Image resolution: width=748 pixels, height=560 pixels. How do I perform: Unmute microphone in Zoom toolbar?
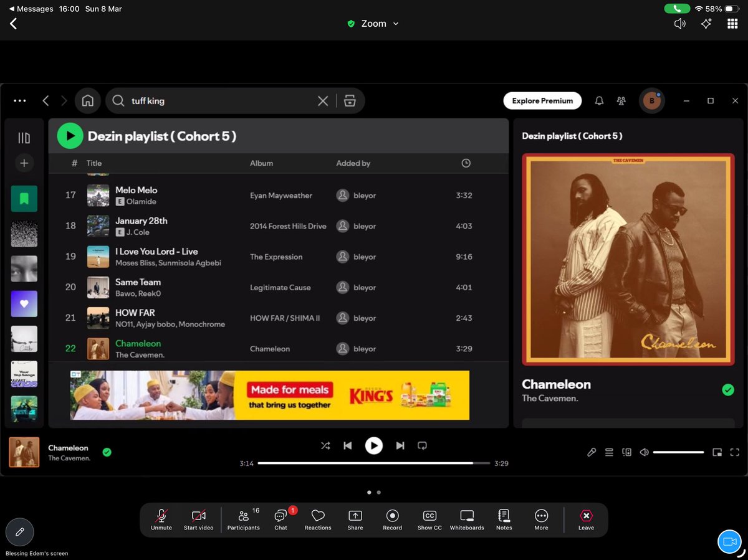pyautogui.click(x=161, y=520)
